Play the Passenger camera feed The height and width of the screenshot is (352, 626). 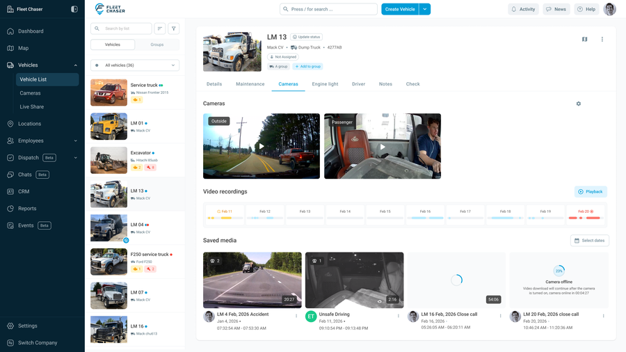coord(383,146)
